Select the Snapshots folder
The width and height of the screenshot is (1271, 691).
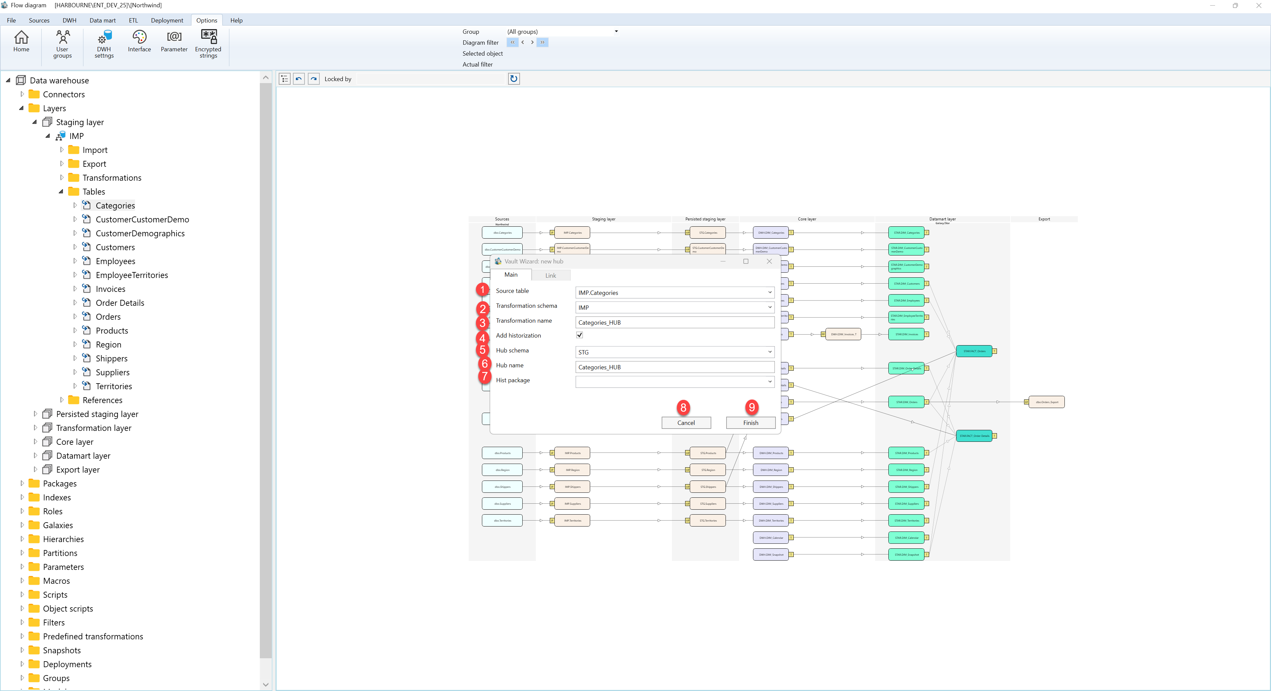62,650
